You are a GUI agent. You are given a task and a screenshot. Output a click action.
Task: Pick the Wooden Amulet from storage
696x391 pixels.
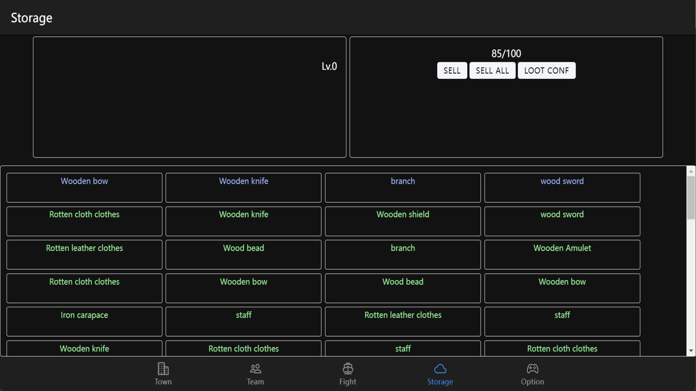click(562, 255)
